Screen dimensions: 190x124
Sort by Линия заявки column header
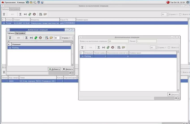click(100, 53)
